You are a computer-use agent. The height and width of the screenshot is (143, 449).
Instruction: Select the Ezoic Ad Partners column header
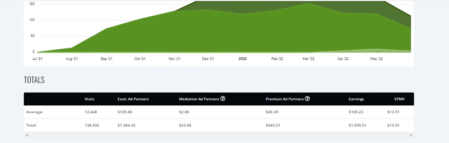[x=133, y=99]
